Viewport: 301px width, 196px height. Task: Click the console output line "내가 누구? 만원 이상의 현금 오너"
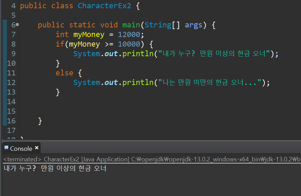point(55,168)
